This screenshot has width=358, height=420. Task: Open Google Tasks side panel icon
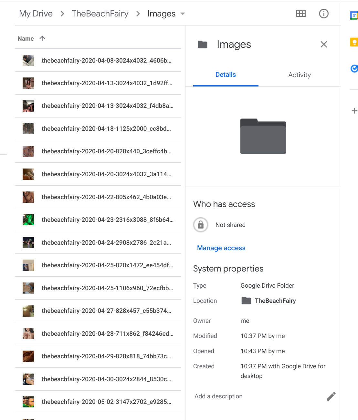(x=354, y=68)
